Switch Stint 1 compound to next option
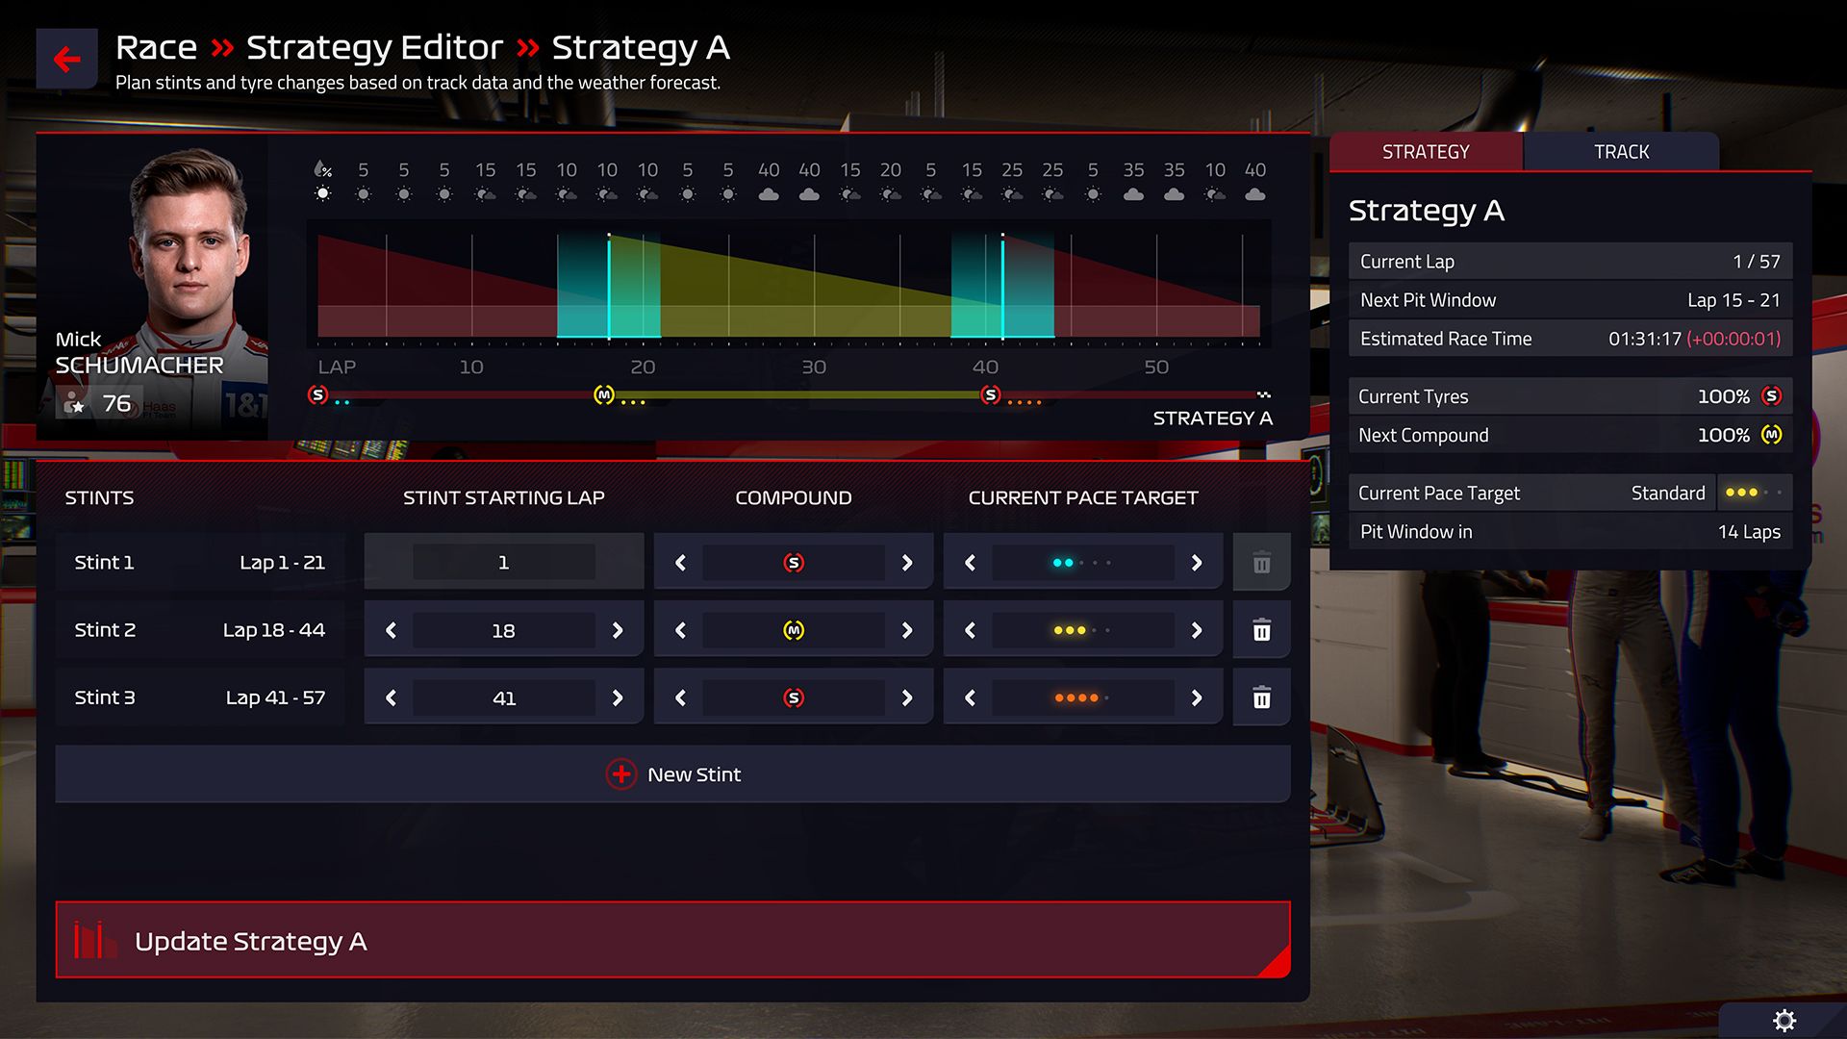The image size is (1847, 1039). (x=906, y=563)
